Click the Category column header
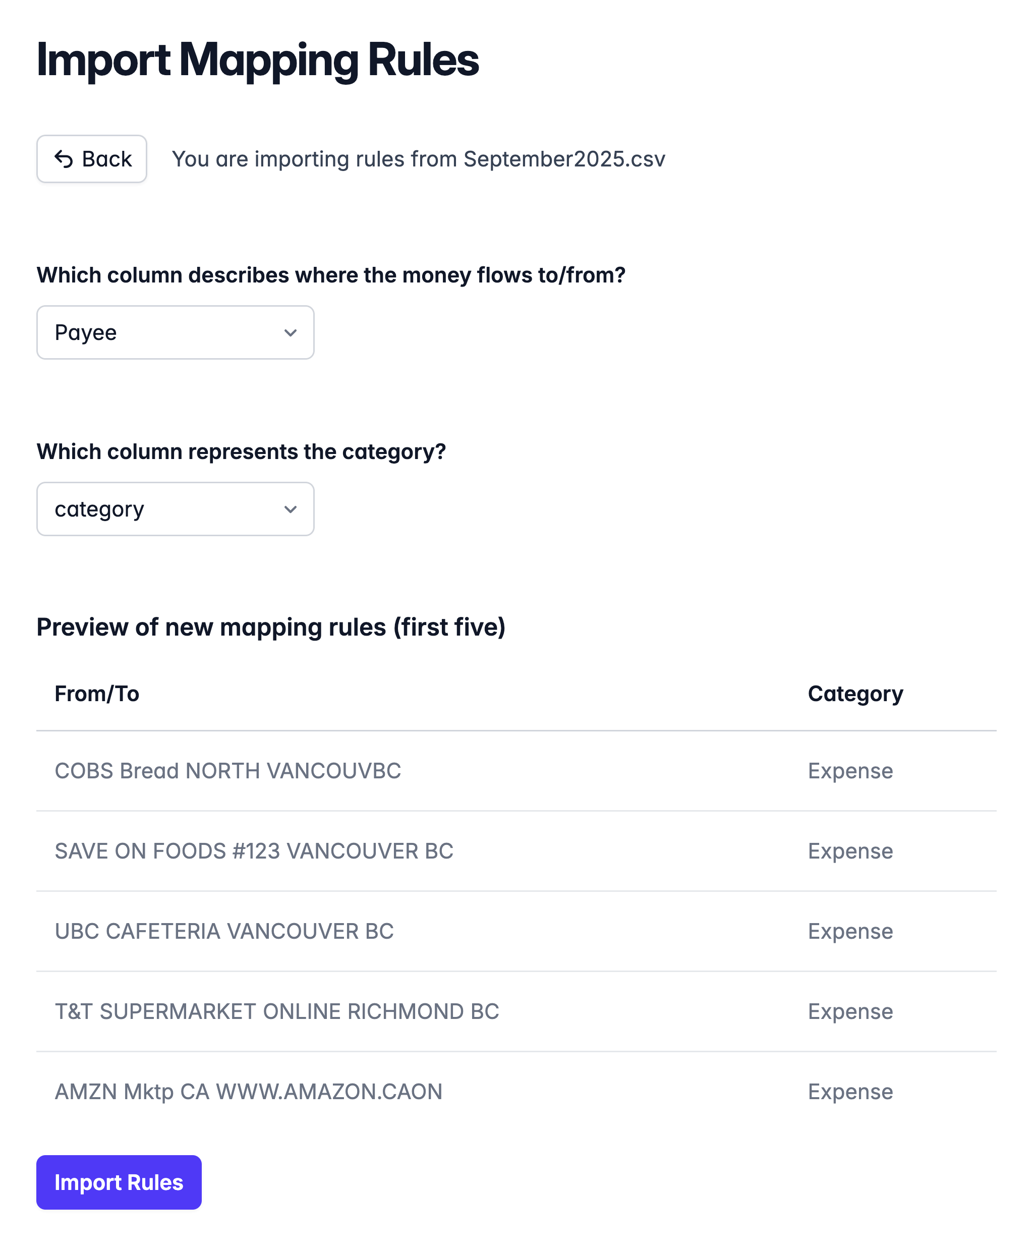 pos(855,694)
